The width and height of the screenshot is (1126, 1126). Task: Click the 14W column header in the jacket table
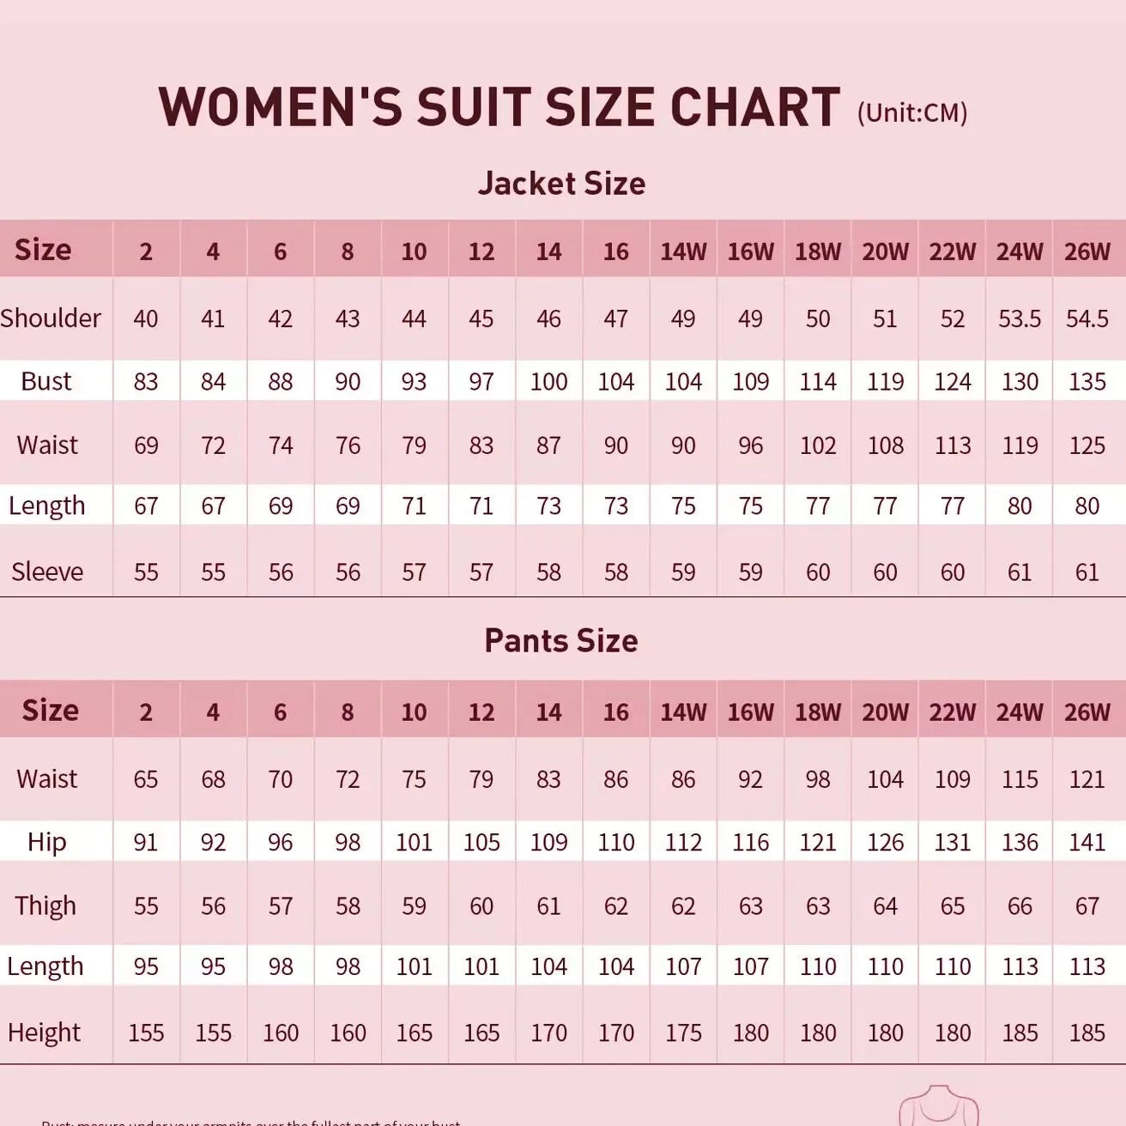[x=683, y=251]
